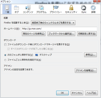Click 初期設定に戻す button
This screenshot has height=98, width=101.
tap(87, 34)
